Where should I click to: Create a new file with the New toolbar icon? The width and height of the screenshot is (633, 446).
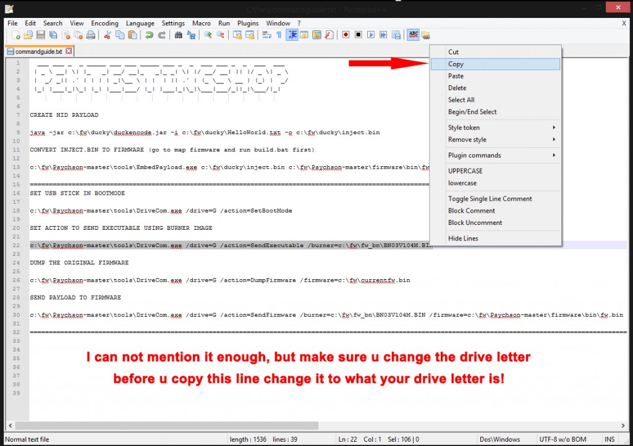(15, 35)
